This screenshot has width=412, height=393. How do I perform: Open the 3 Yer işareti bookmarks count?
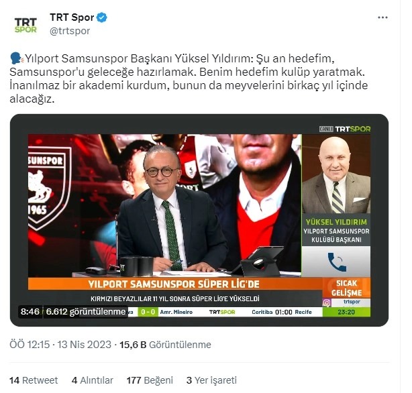click(x=211, y=380)
